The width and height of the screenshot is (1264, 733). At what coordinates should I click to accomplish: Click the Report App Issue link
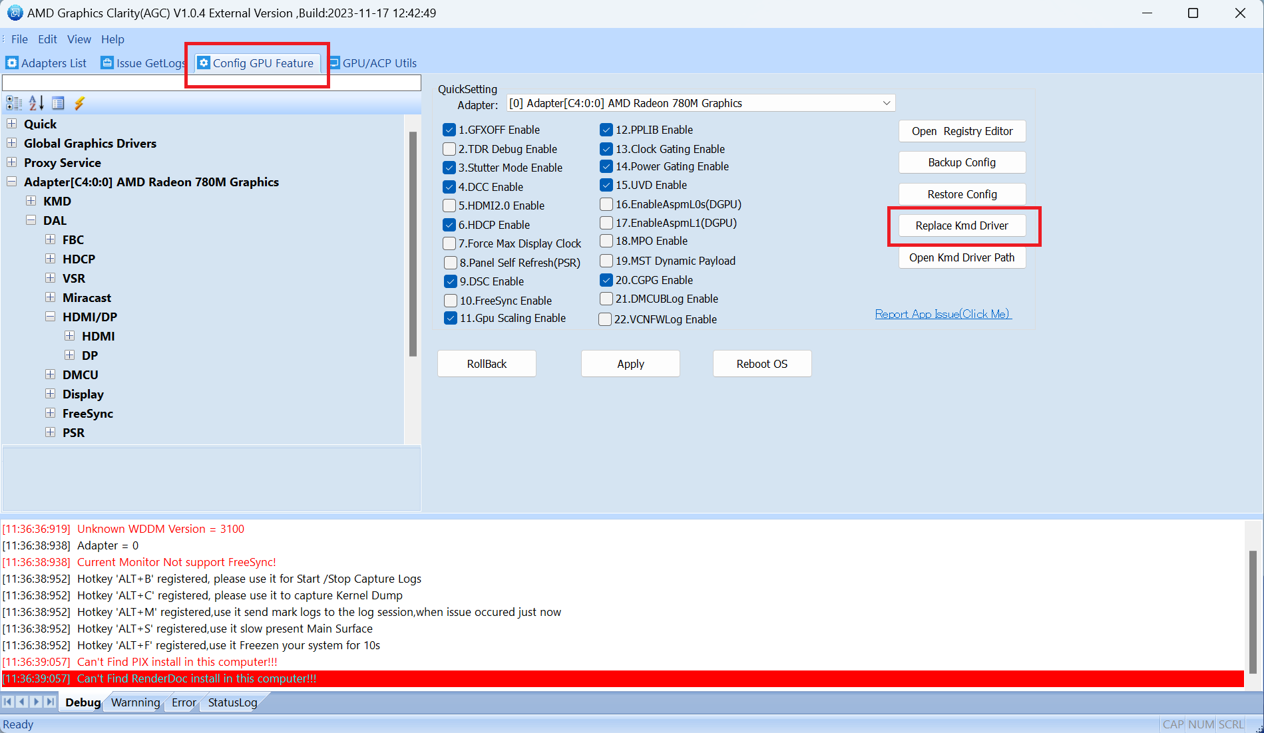click(943, 314)
